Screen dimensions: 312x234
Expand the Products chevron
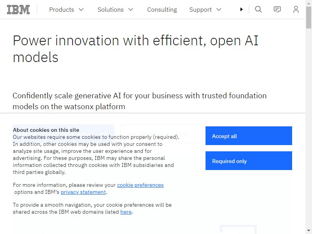(x=81, y=9)
